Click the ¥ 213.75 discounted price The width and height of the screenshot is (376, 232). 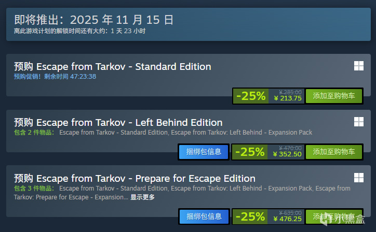(287, 98)
